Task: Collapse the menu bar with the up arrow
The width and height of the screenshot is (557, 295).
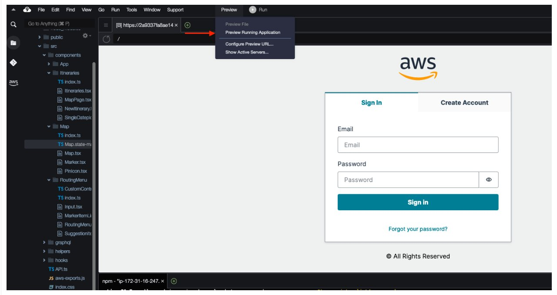Action: [x=13, y=10]
